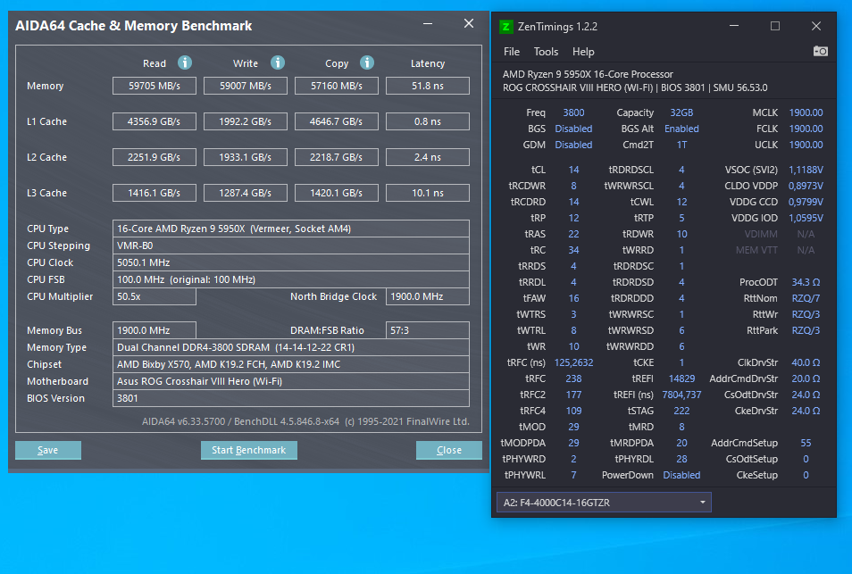Minimize the AIDA64 benchmark window
The image size is (852, 574).
428,23
